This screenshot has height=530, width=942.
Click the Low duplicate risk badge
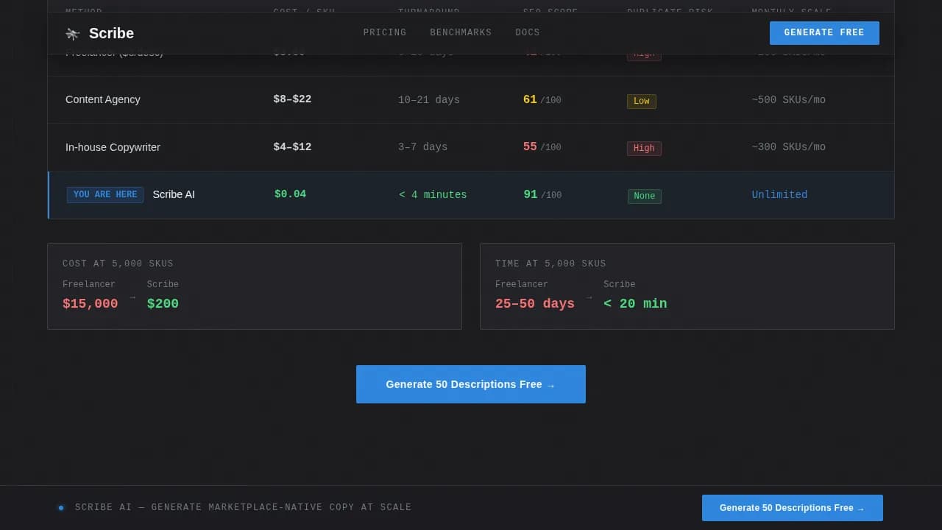642,102
